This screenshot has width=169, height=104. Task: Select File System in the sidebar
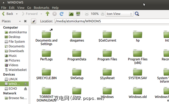(14, 42)
